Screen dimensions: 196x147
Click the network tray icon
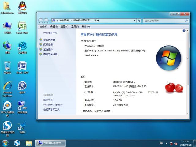171,143
